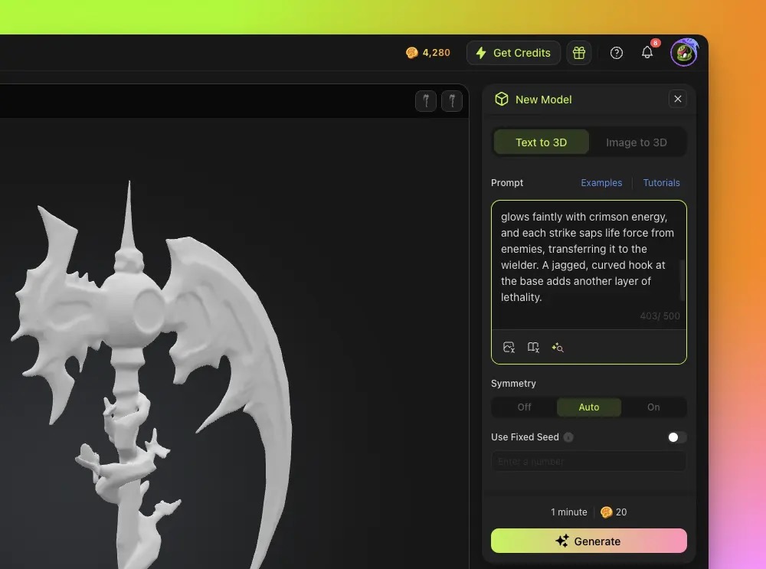Select the Text to 3D tab

(x=542, y=142)
